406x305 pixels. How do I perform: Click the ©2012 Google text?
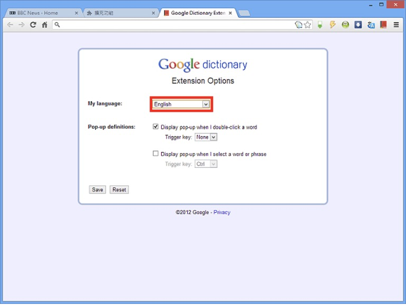tap(192, 212)
